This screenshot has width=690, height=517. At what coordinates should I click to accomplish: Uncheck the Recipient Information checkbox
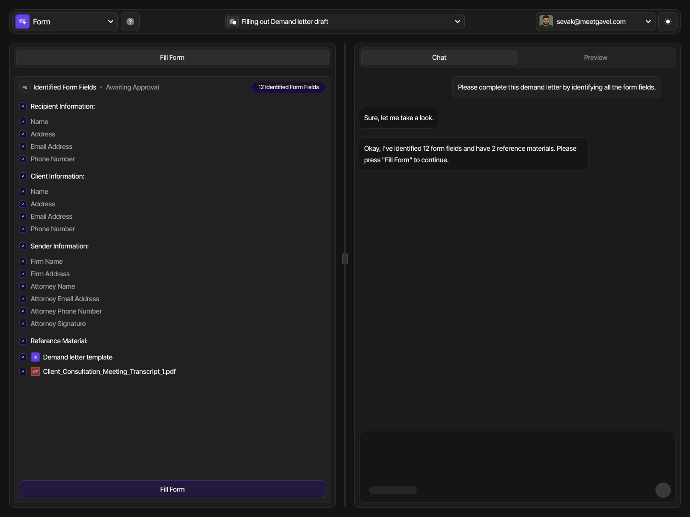(x=23, y=106)
